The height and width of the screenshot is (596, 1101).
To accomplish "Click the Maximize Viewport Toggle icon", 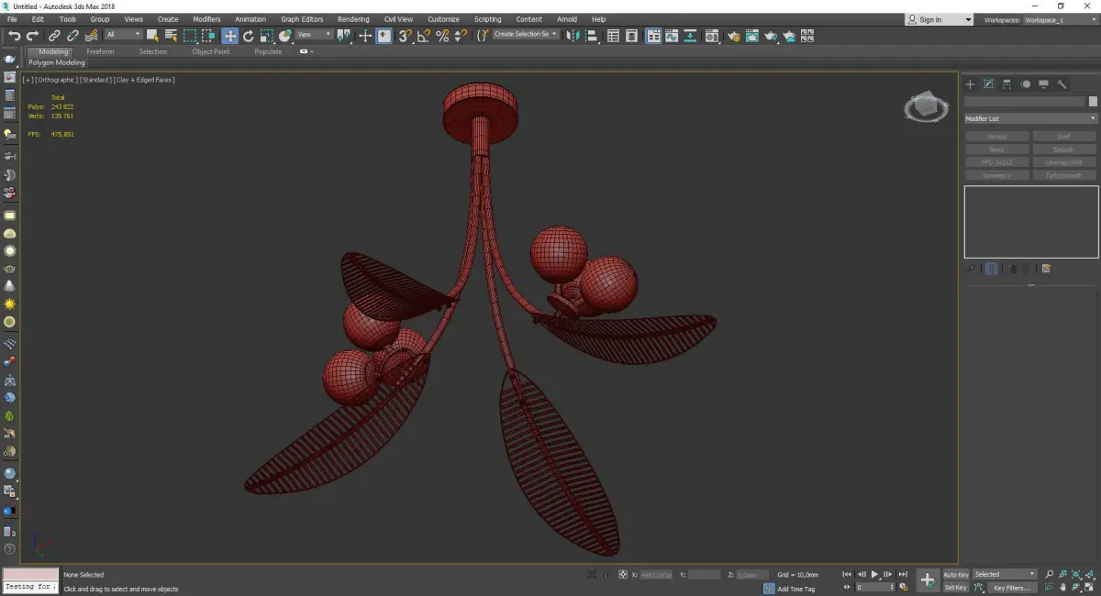I will tap(1091, 587).
